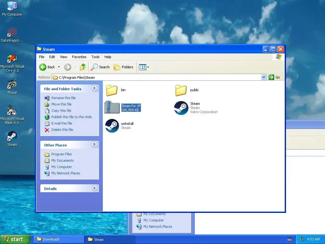Select the Steam application icon
The width and height of the screenshot is (325, 244).
(x=181, y=108)
